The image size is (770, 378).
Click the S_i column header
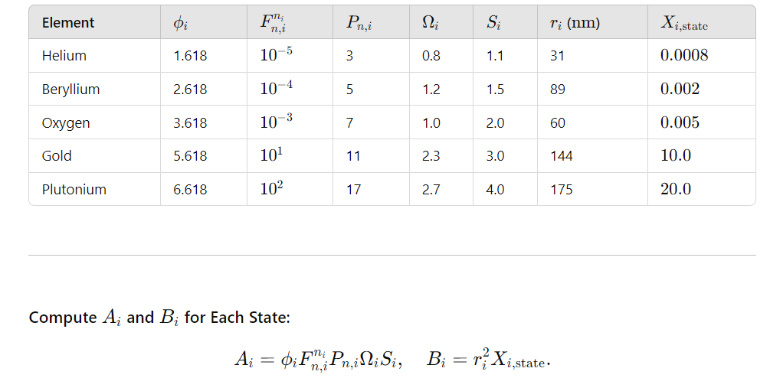click(x=493, y=23)
